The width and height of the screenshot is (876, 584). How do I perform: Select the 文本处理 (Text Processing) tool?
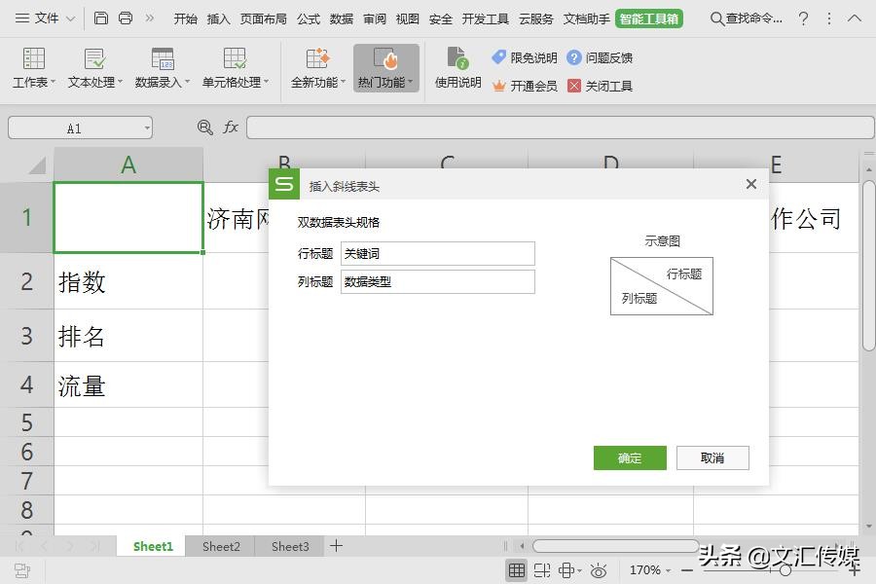(x=92, y=66)
